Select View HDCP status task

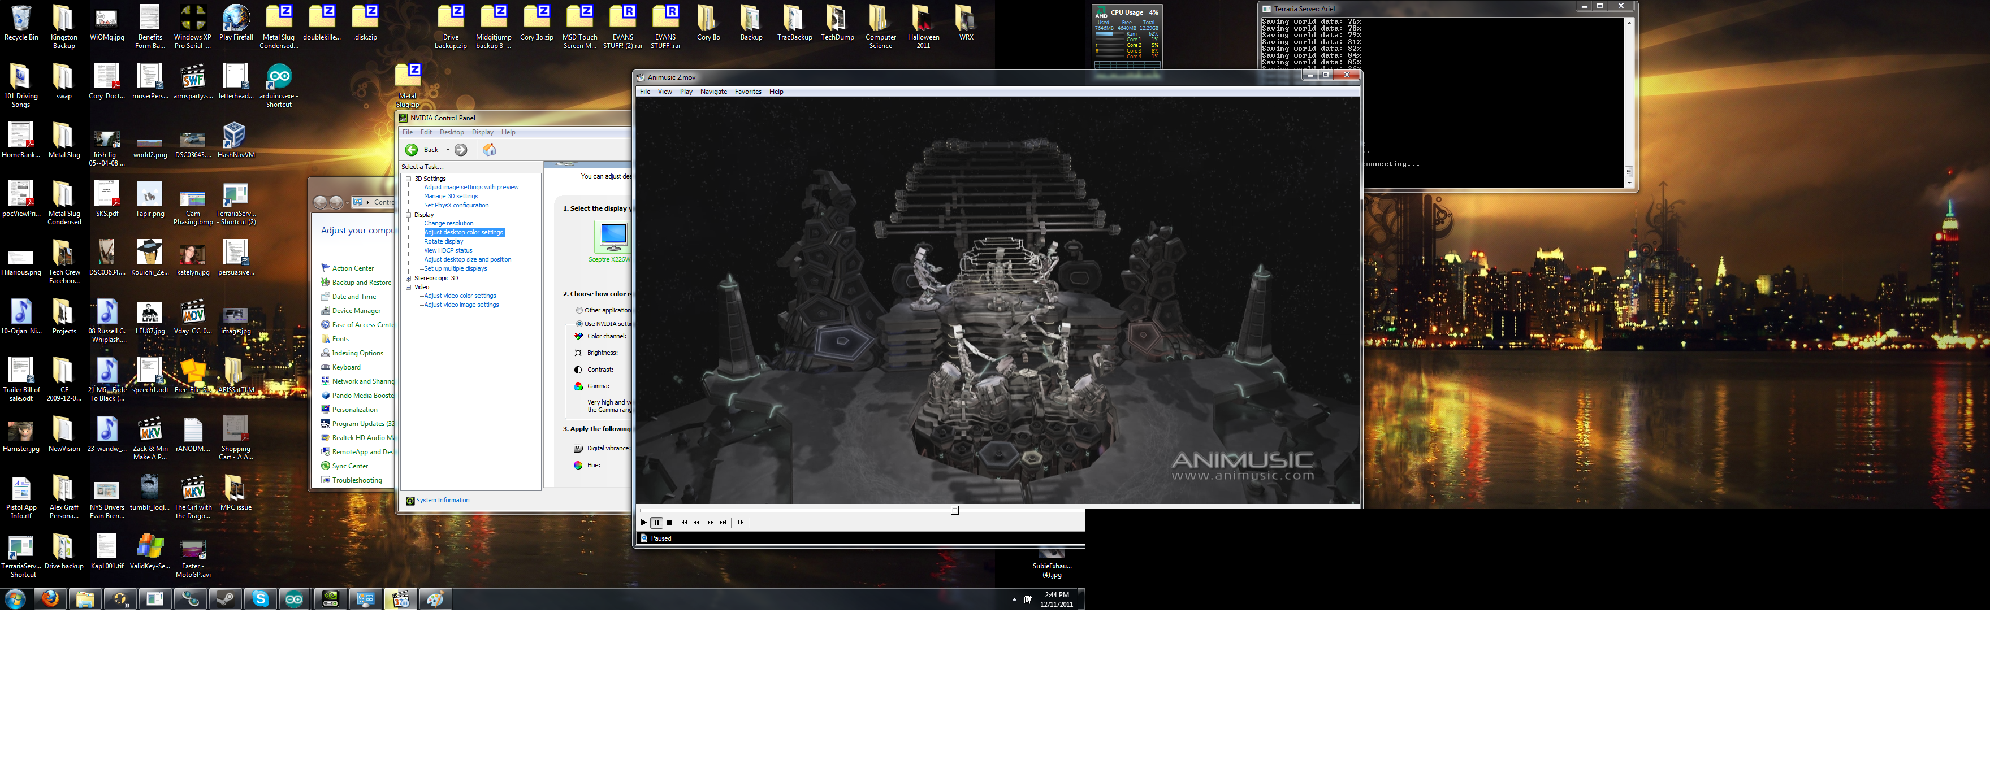[x=448, y=250]
